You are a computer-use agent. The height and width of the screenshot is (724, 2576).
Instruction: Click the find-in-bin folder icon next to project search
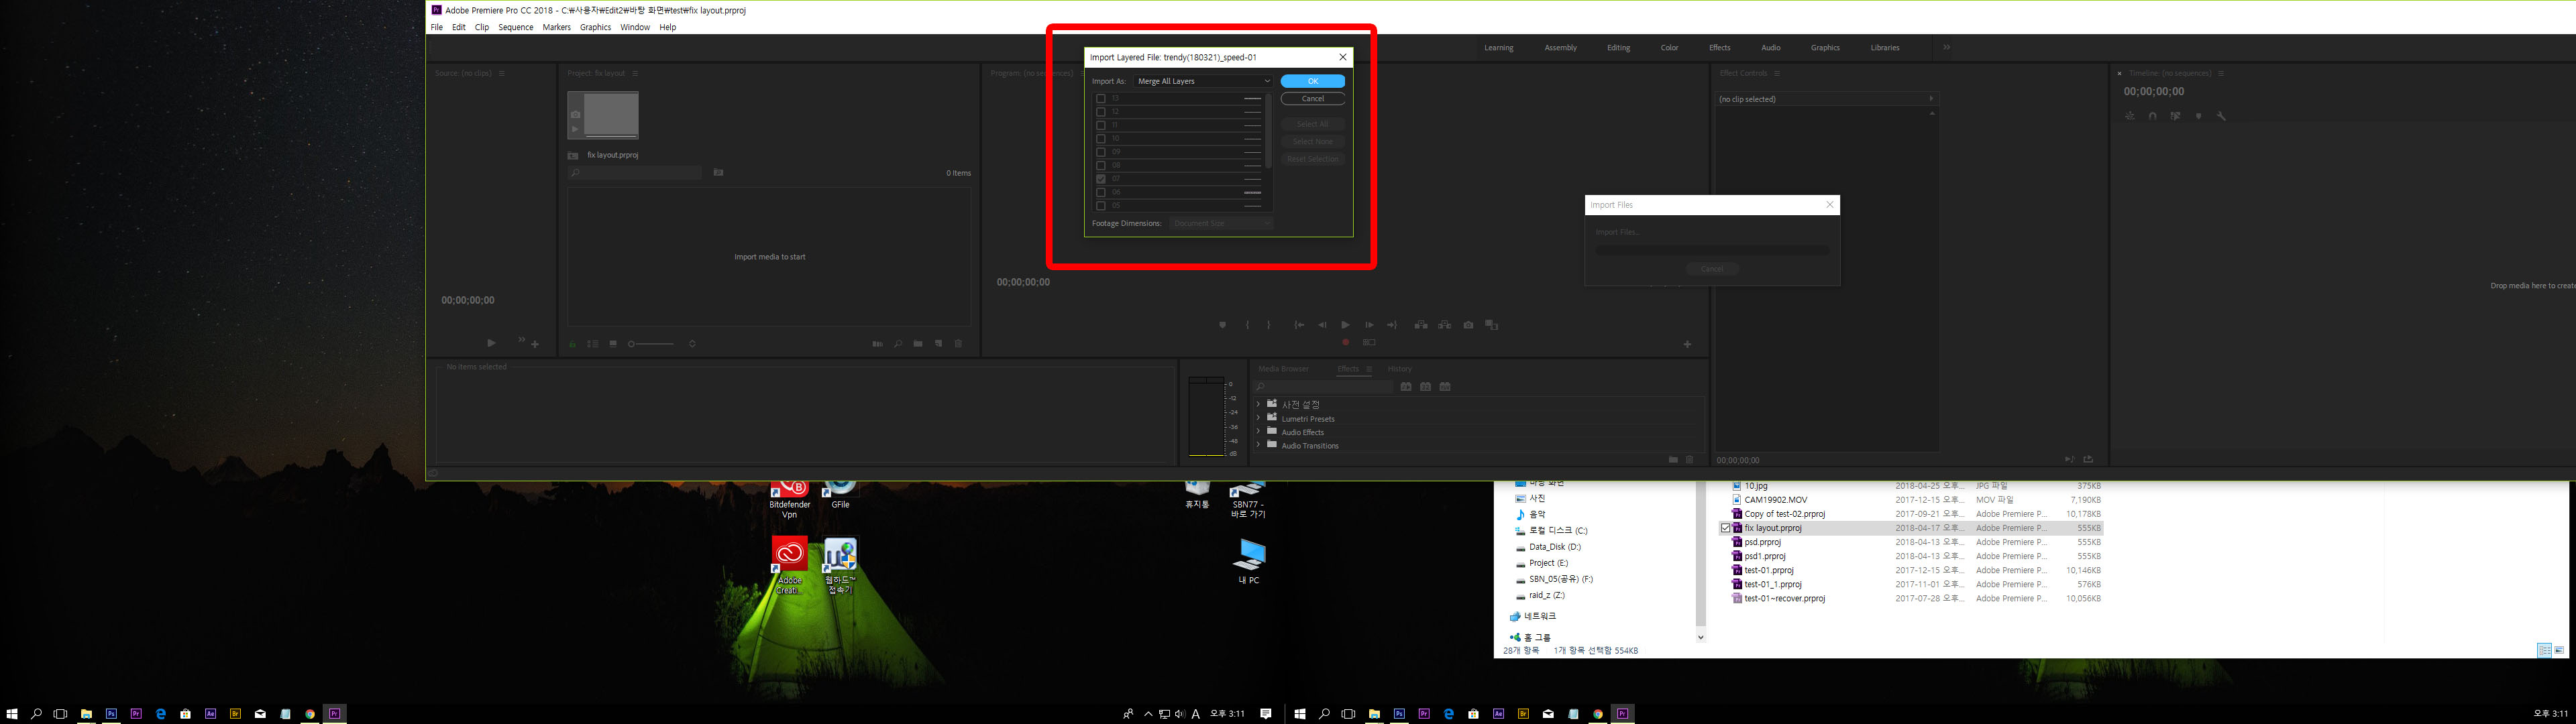pyautogui.click(x=718, y=173)
